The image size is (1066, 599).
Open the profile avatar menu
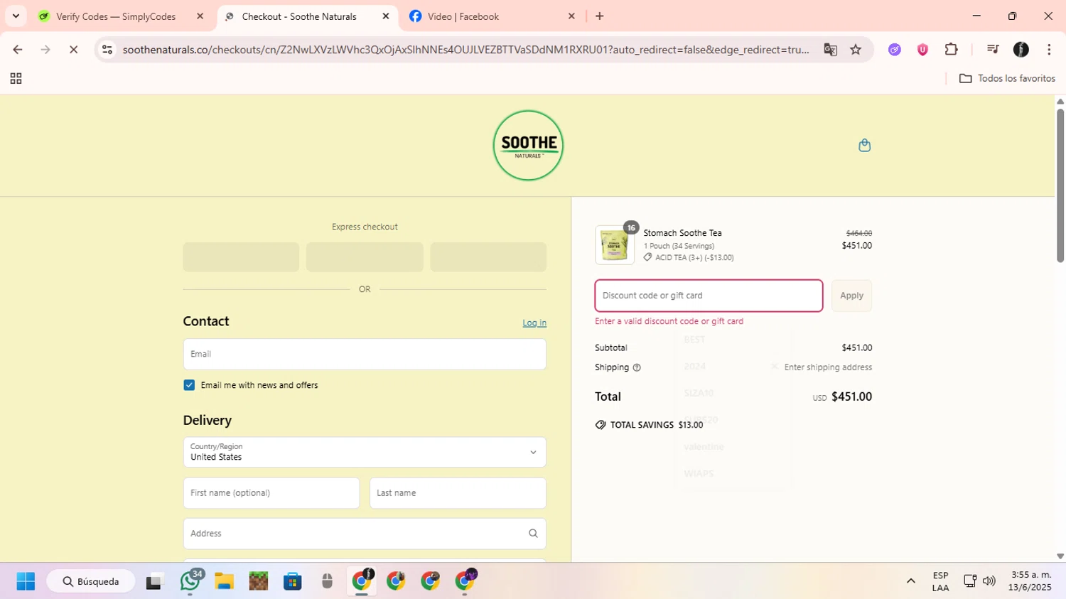click(x=1021, y=49)
